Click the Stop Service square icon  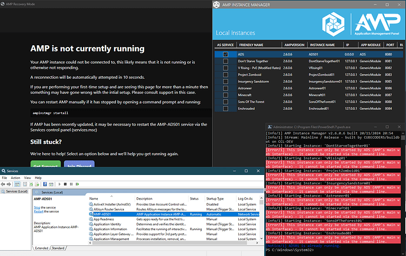[x=65, y=184]
